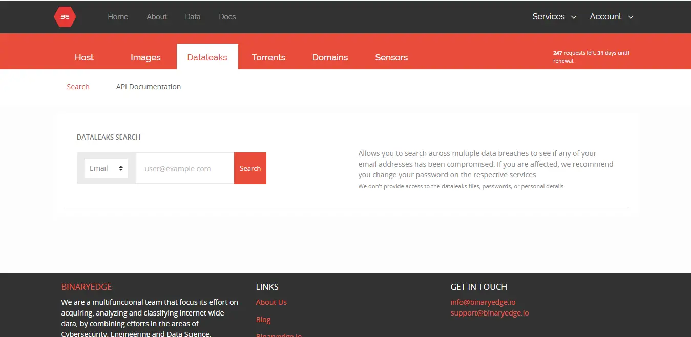
Task: Click the 'We don't provide access' disclaimer text
Action: point(462,186)
